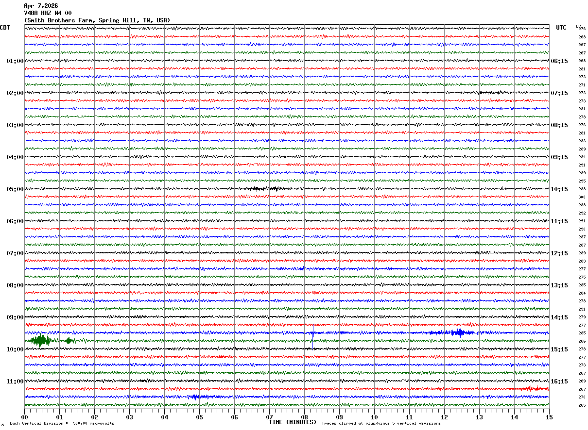588x430 pixels.
Task: Click the red burst below the 11:00 trace
Action: [x=533, y=388]
